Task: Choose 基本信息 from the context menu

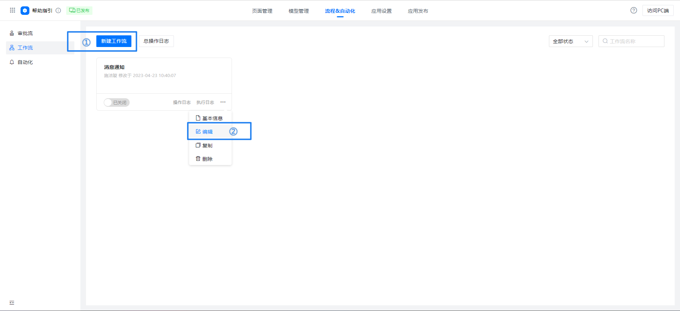Action: click(x=210, y=118)
